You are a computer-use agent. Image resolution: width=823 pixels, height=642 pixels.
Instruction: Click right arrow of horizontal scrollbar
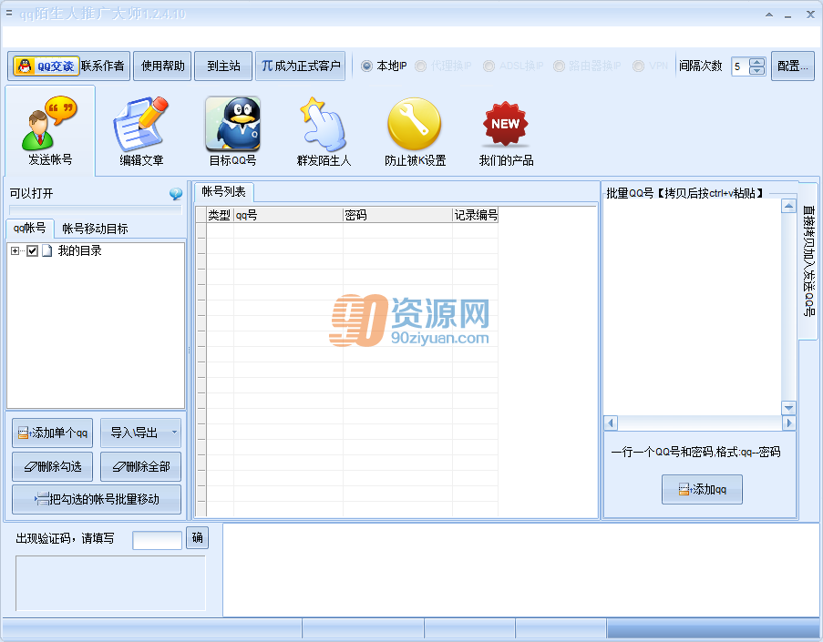point(788,423)
